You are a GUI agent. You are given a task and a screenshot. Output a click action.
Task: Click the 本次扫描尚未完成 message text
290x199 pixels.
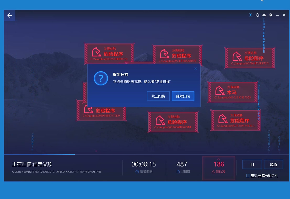[x=142, y=81]
